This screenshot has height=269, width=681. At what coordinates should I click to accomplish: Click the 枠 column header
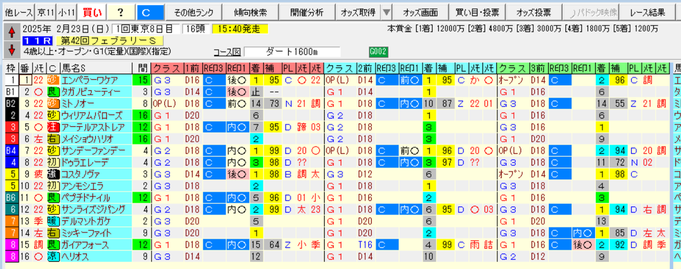11,68
